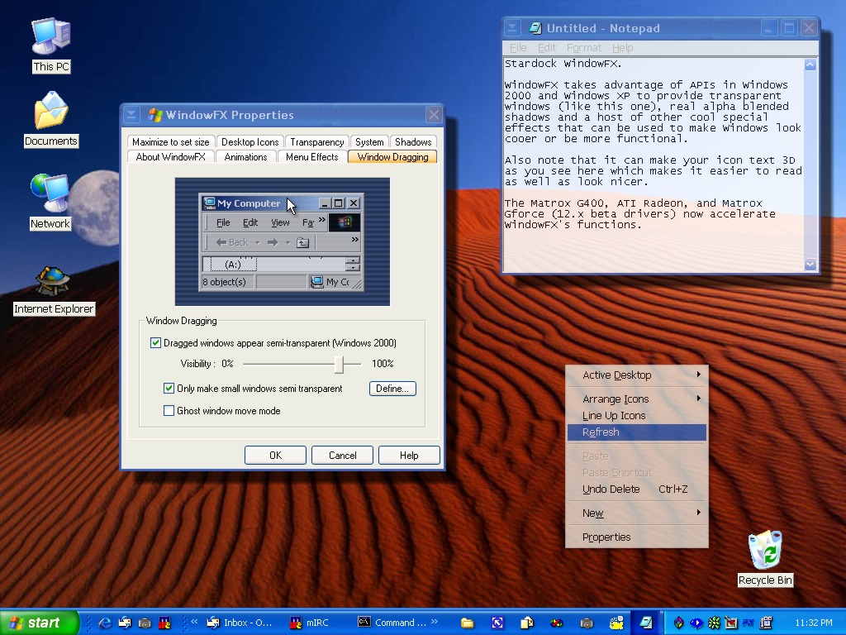Click the Define... button
Screen dimensions: 846x635
click(x=392, y=389)
